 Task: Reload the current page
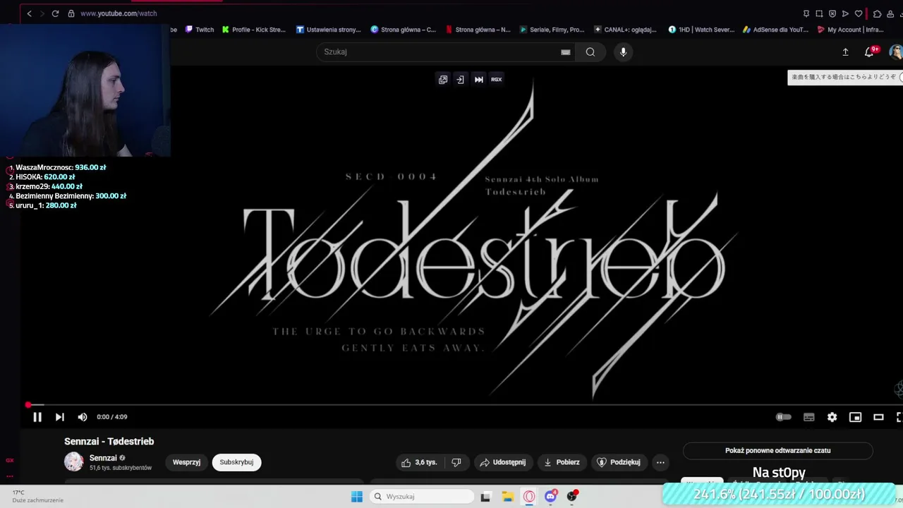coord(55,13)
